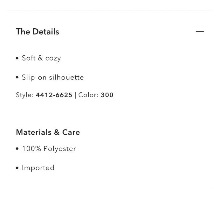Click the word cozy
Viewport: 219px width, 198px height.
53,59
